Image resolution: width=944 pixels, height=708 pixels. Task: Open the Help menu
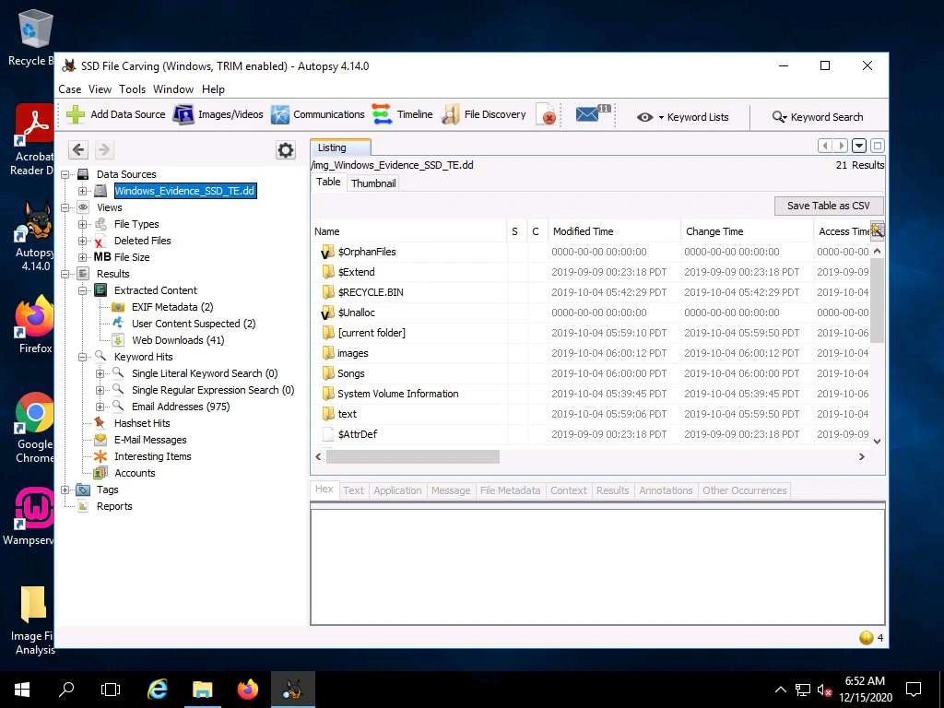(213, 89)
